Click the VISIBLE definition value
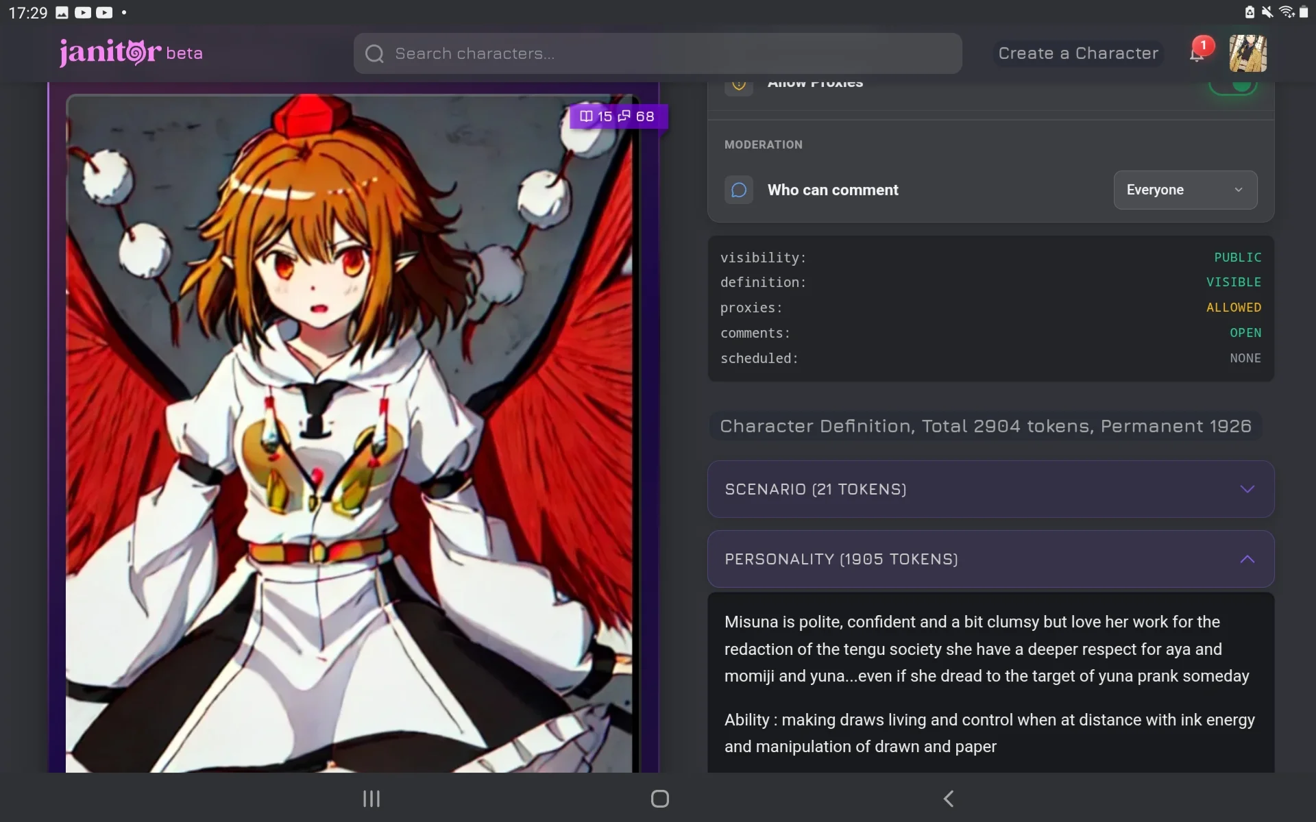 (x=1233, y=282)
